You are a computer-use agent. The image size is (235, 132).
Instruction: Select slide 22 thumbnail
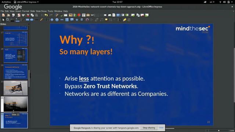[x=15, y=121]
